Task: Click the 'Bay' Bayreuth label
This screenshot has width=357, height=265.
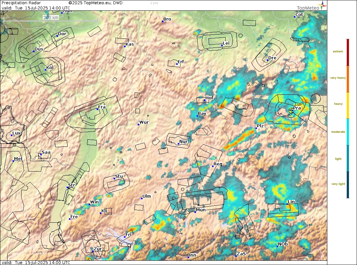Action: click(x=202, y=113)
